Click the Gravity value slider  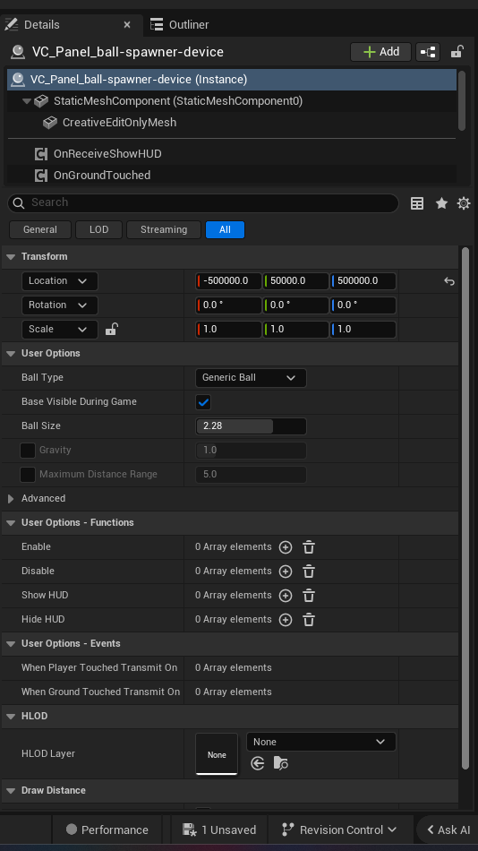tap(251, 451)
